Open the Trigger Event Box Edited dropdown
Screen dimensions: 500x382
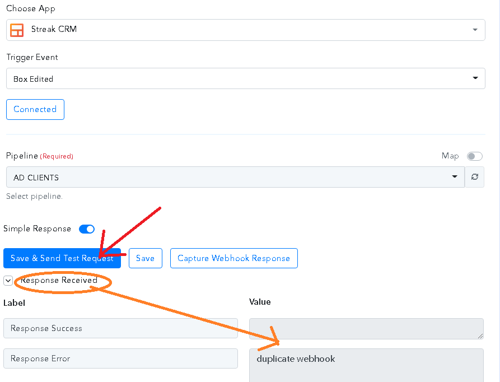coord(246,78)
